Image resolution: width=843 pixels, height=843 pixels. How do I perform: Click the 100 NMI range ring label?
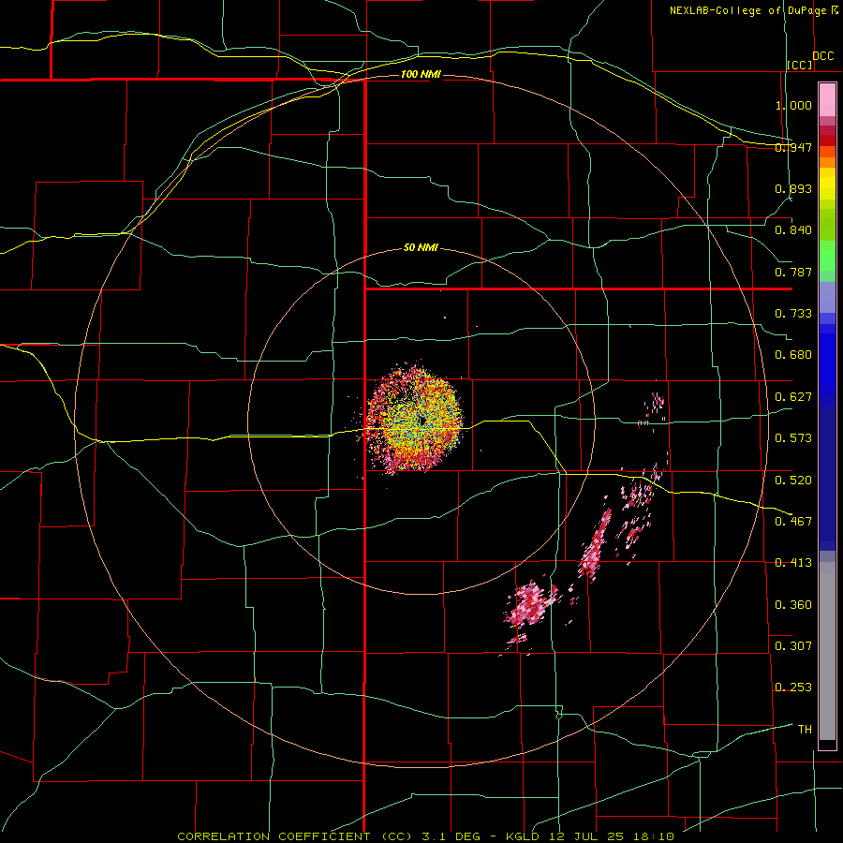pyautogui.click(x=421, y=74)
